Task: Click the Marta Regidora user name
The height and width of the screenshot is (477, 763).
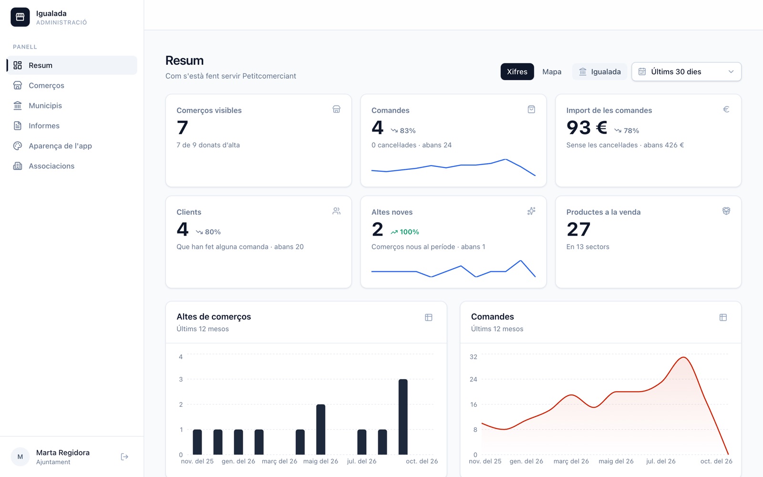Action: 63,453
